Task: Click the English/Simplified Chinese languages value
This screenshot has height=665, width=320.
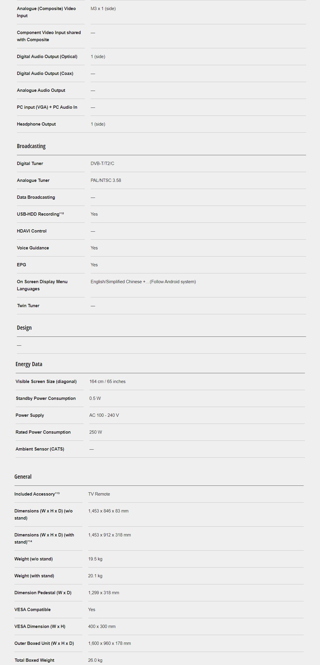Action: tap(143, 282)
